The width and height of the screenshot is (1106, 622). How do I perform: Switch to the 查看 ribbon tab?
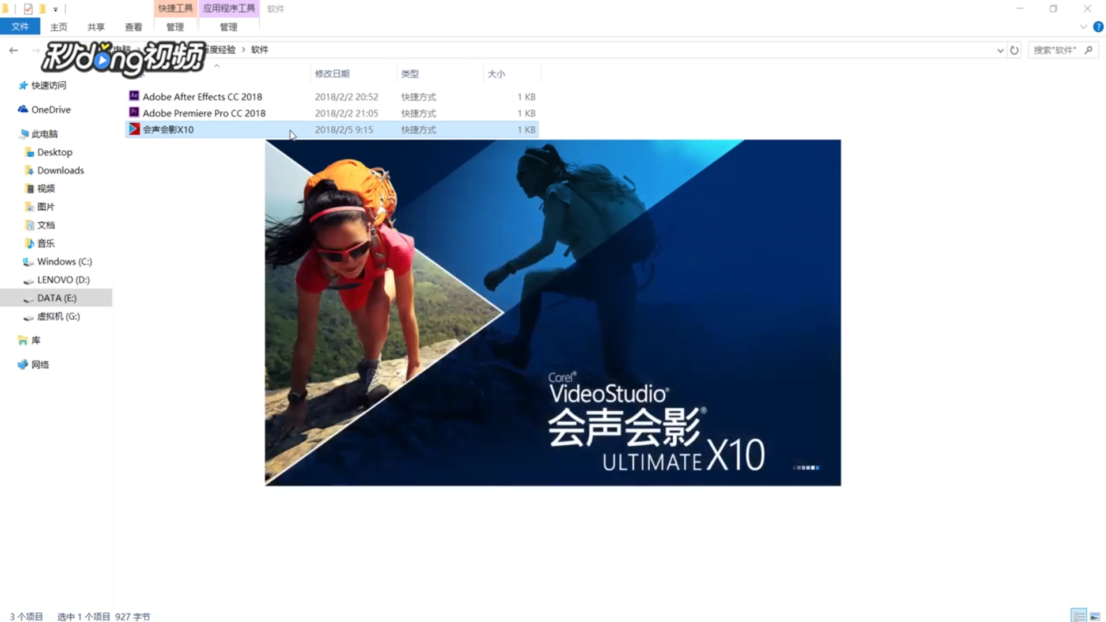pos(133,27)
